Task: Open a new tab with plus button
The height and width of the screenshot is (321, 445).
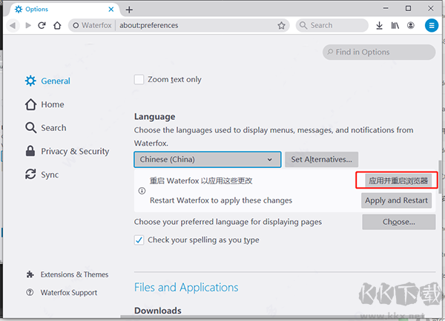Action: pyautogui.click(x=129, y=9)
